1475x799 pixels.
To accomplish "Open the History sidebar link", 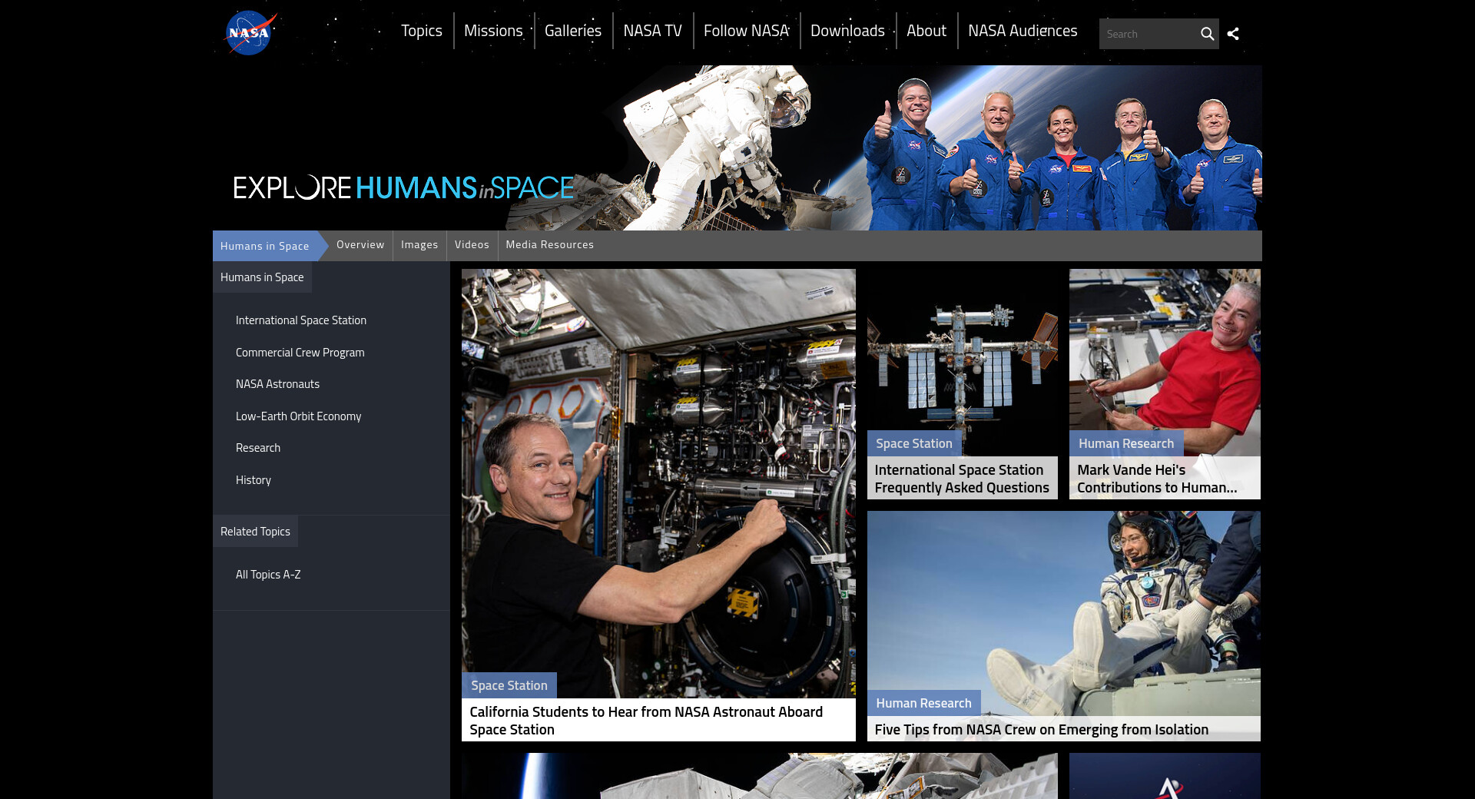I will click(254, 480).
